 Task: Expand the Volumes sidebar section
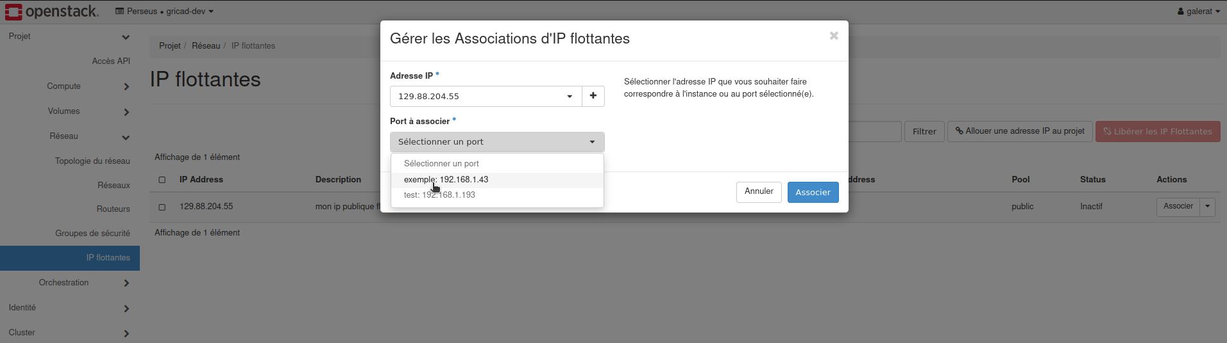[69, 111]
